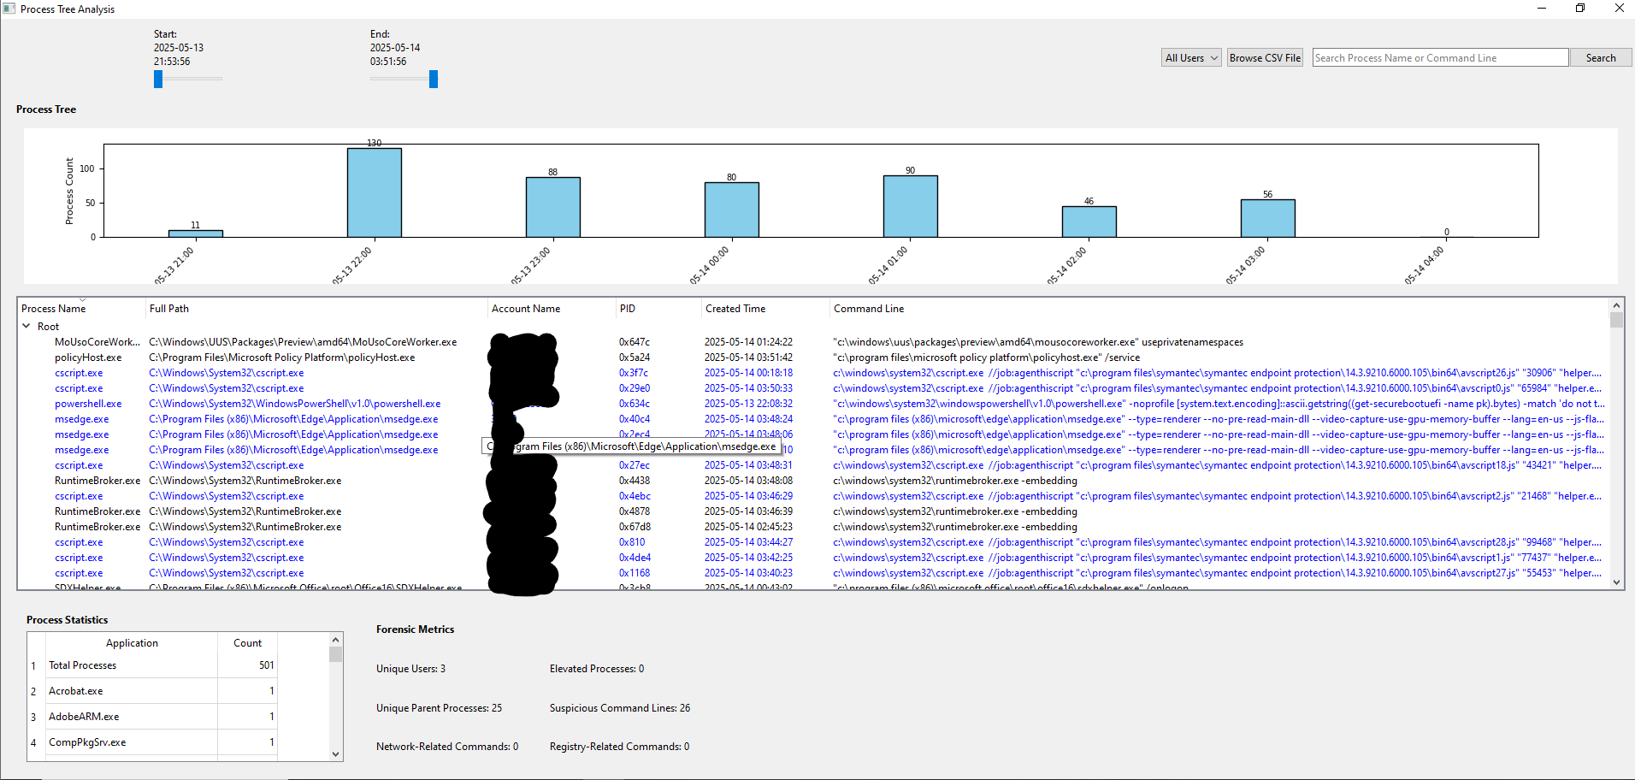
Task: Select the MoUsoCoreWork process entry
Action: pos(97,342)
